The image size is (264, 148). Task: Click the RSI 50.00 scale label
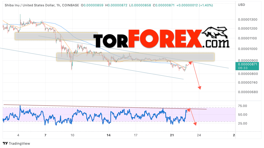click(242, 115)
